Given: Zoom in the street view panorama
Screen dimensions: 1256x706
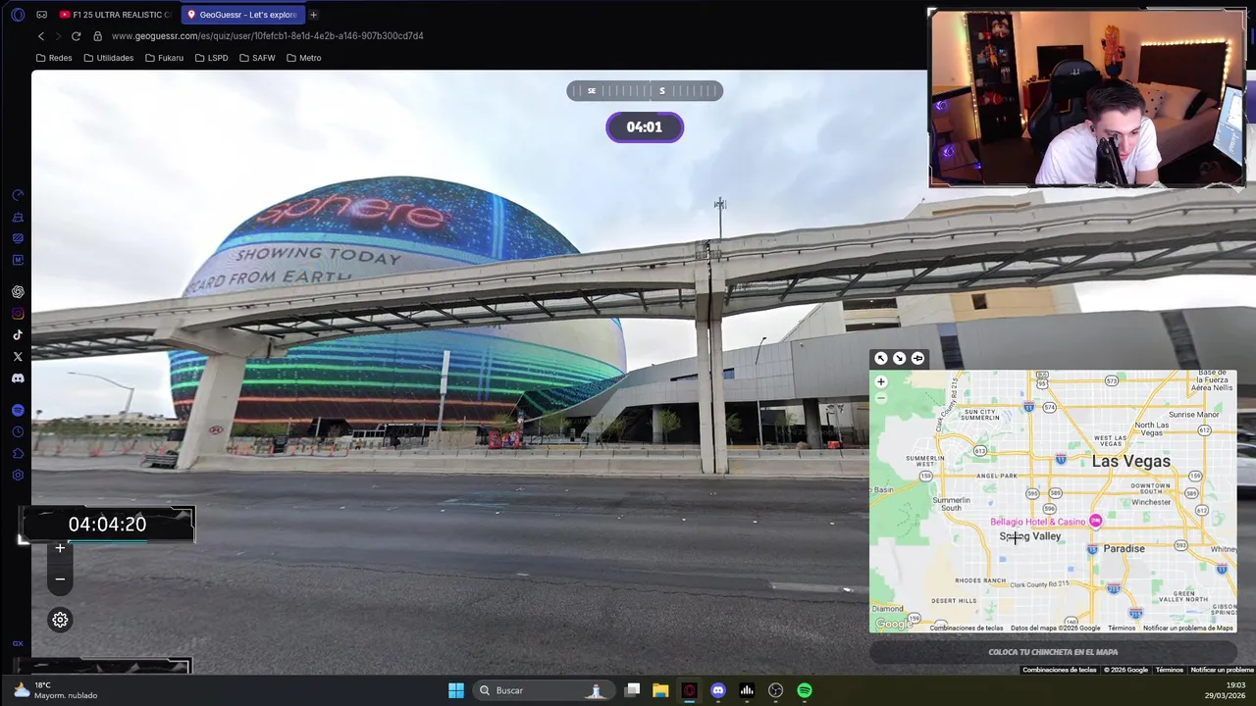Looking at the screenshot, I should (60, 548).
